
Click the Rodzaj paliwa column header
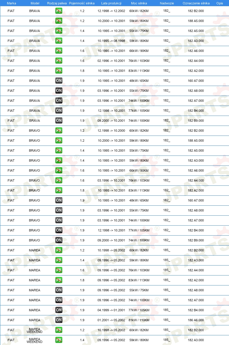tap(57, 3)
